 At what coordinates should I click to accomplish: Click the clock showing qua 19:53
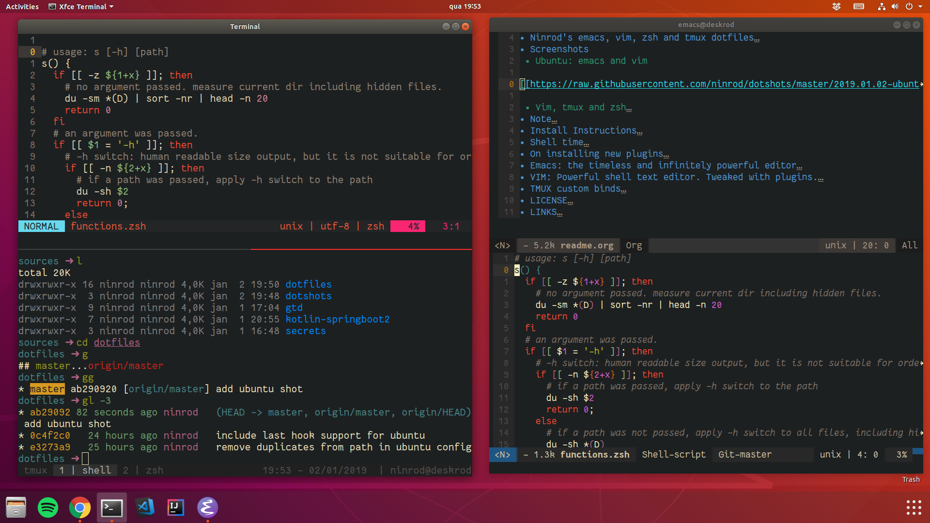coord(465,6)
